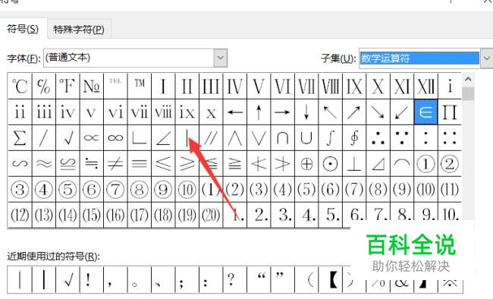Select the circled number ⑩ symbol
Image resolution: width=493 pixels, height=299 pixels.
point(187,190)
